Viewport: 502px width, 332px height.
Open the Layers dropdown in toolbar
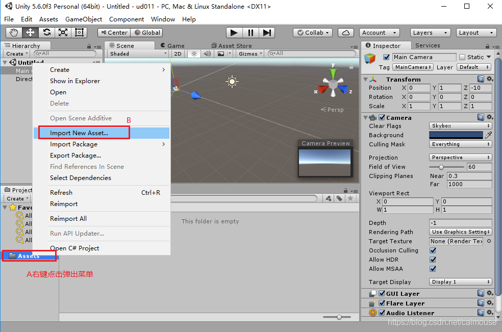pos(430,33)
